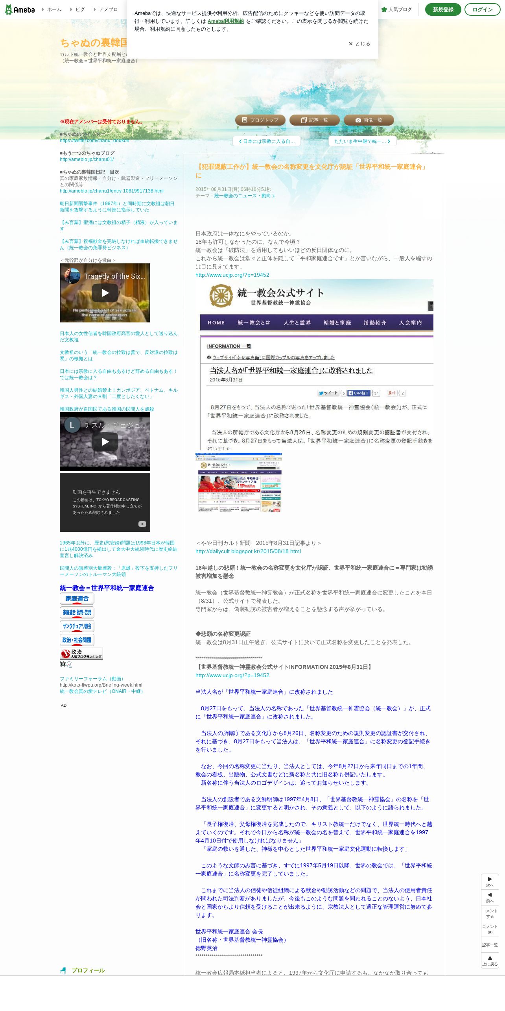
Task: Click the 前へ floating button
Action: (490, 898)
